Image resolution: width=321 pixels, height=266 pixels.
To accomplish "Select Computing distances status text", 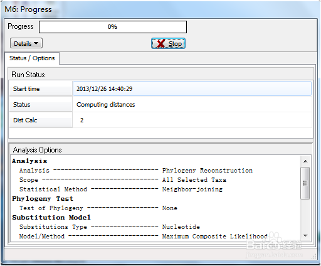I will 106,104.
